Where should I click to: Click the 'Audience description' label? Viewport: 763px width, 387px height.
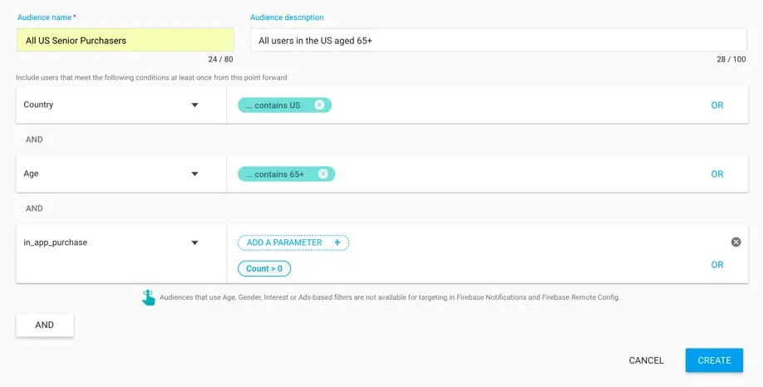287,17
